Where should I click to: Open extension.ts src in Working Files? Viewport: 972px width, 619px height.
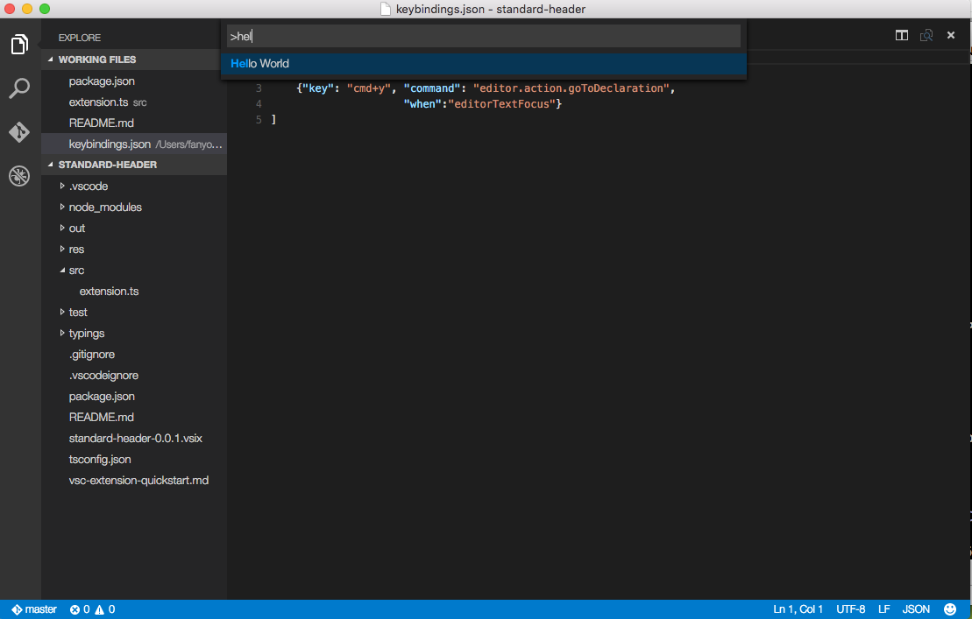coord(134,102)
